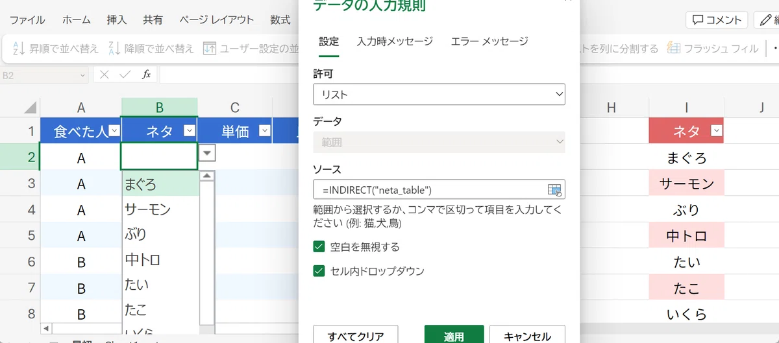Choose たこ from the dropdown list
The height and width of the screenshot is (343, 779).
(161, 310)
